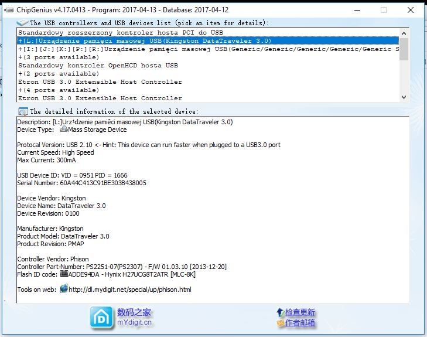
Task: Click the flash chip icon beside Flash ID
Action: [64, 274]
